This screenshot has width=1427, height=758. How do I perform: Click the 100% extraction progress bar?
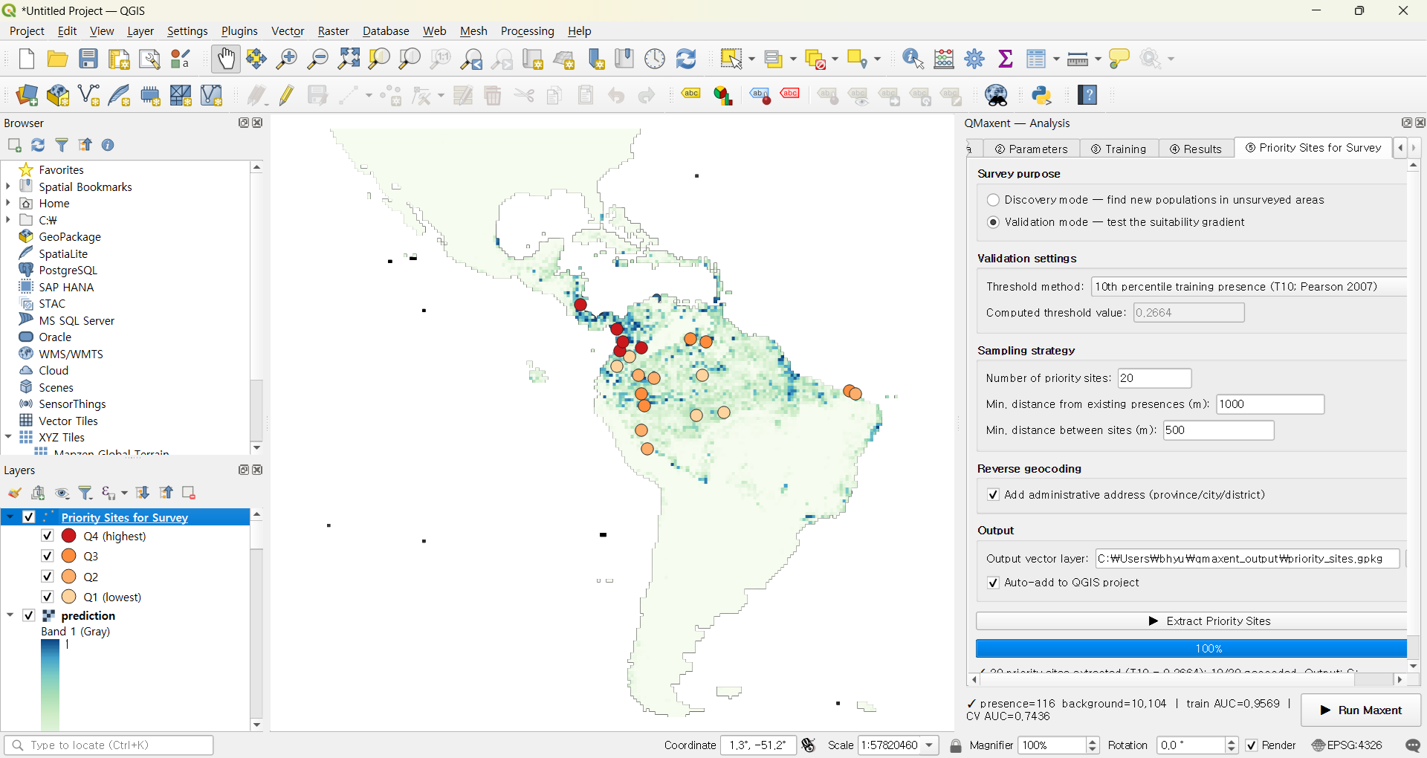click(x=1191, y=649)
